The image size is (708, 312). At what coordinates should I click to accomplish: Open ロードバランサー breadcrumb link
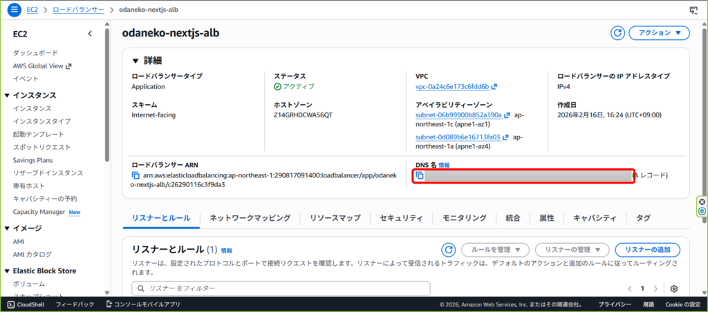79,10
